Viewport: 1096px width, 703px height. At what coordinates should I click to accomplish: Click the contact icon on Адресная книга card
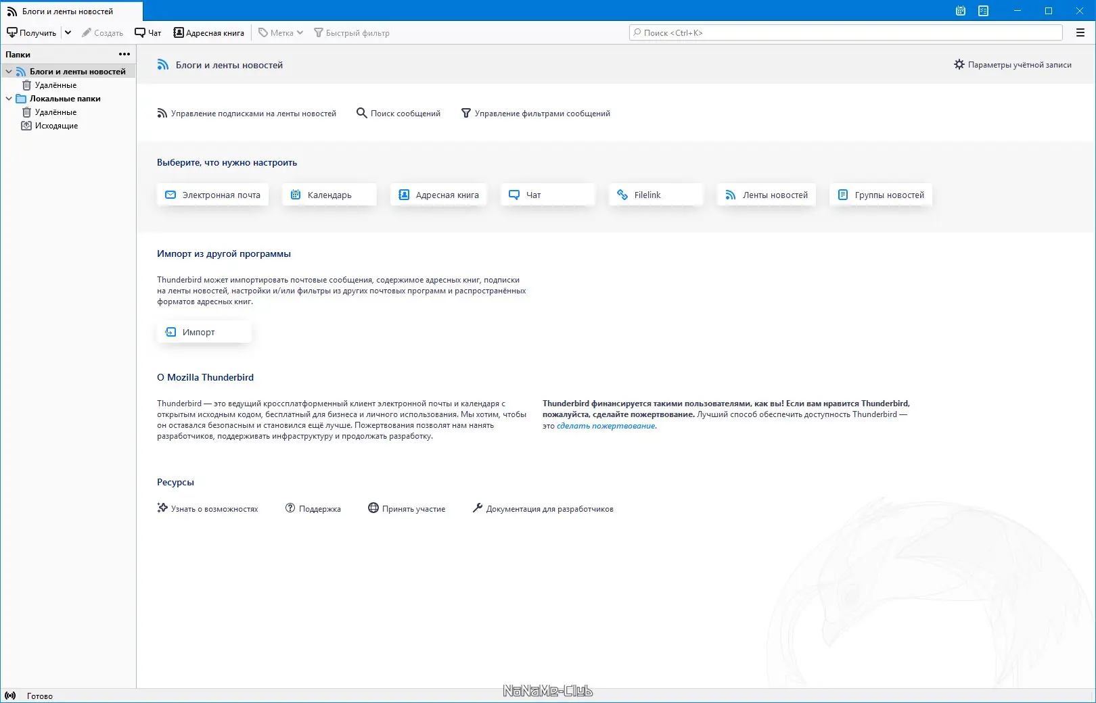point(404,195)
